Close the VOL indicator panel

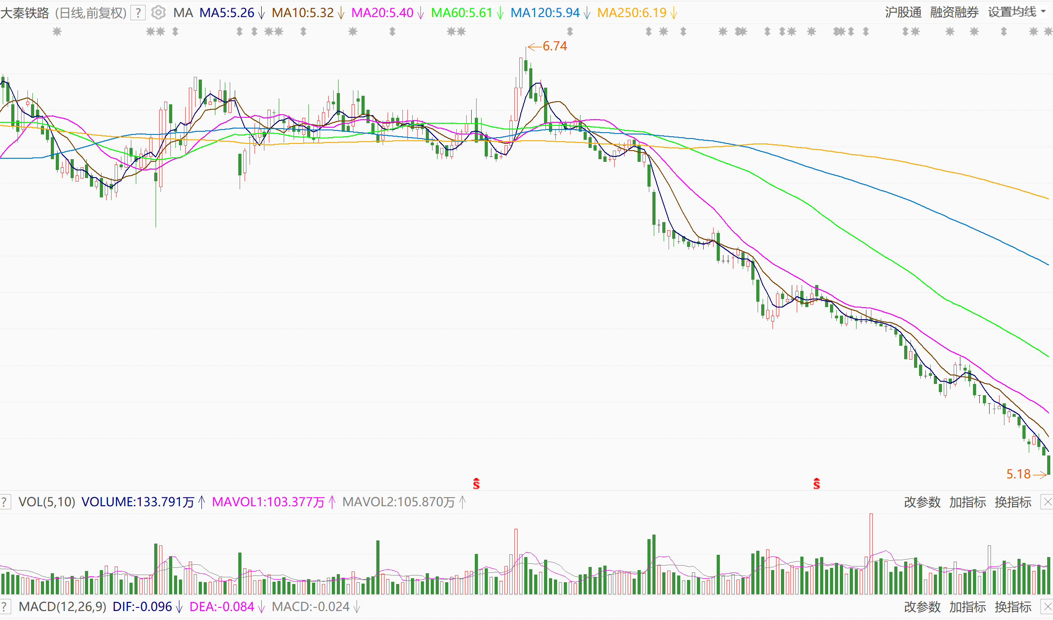pyautogui.click(x=1047, y=502)
